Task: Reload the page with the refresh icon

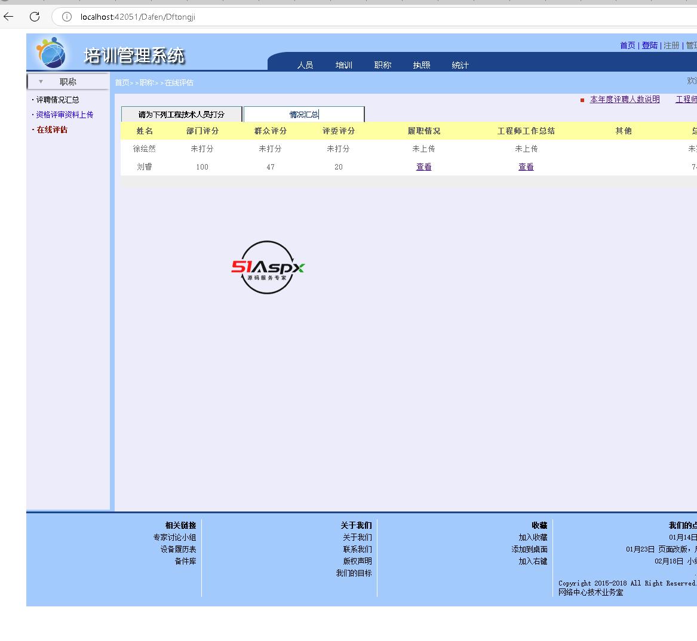Action: 35,17
